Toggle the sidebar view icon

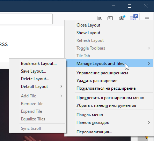pos(110,18)
